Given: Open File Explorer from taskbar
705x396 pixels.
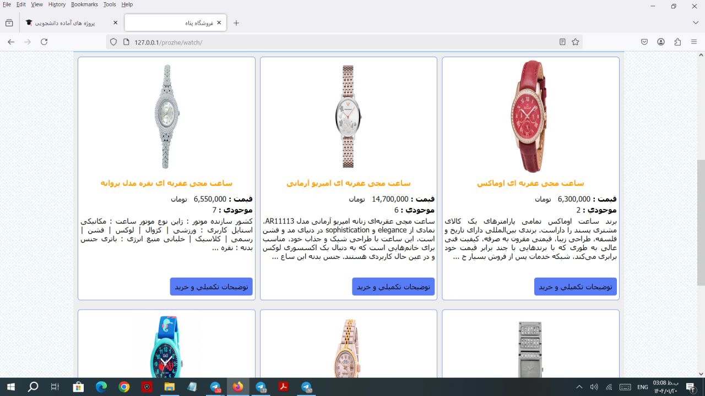Looking at the screenshot, I should coord(169,387).
